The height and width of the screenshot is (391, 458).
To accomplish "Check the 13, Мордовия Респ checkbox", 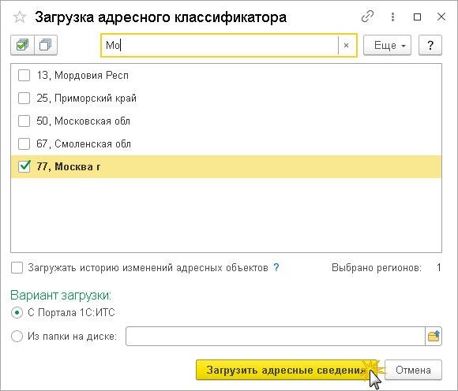I will tap(24, 75).
